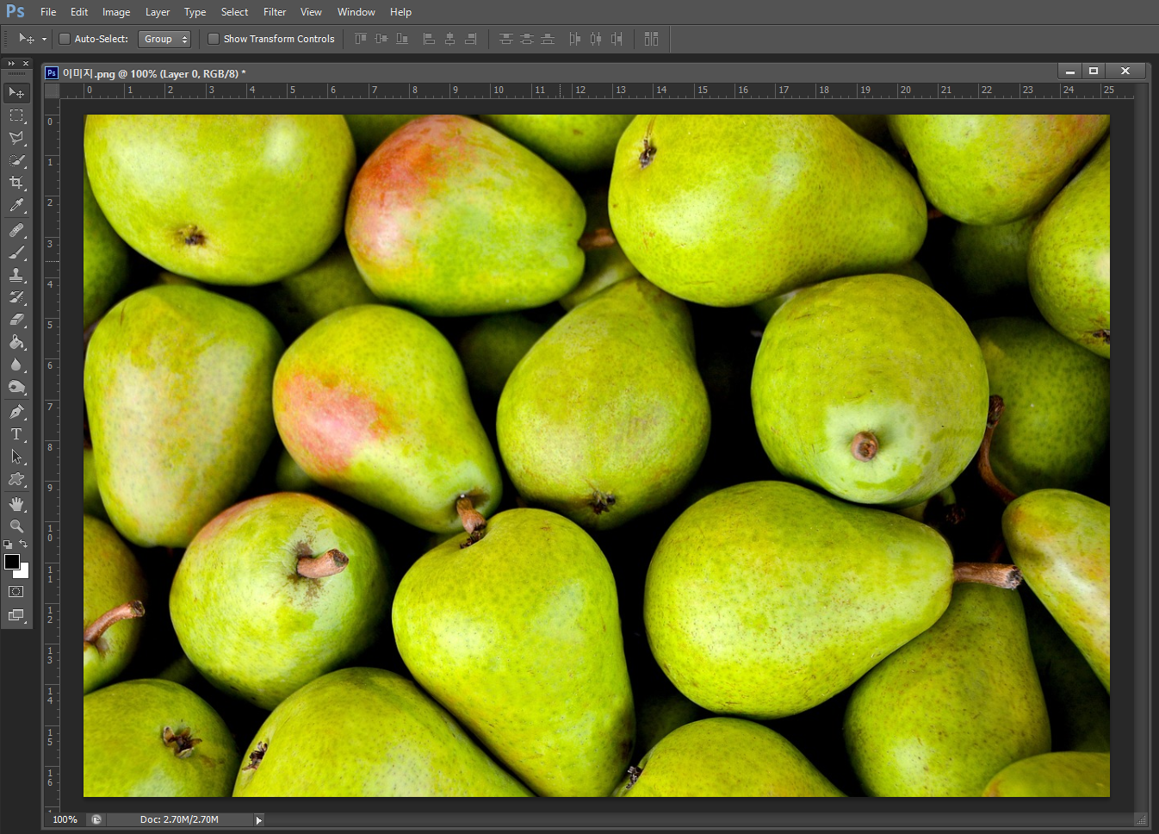Select the Custom Shape tool
Screen dimensions: 1159x834
[x=16, y=479]
